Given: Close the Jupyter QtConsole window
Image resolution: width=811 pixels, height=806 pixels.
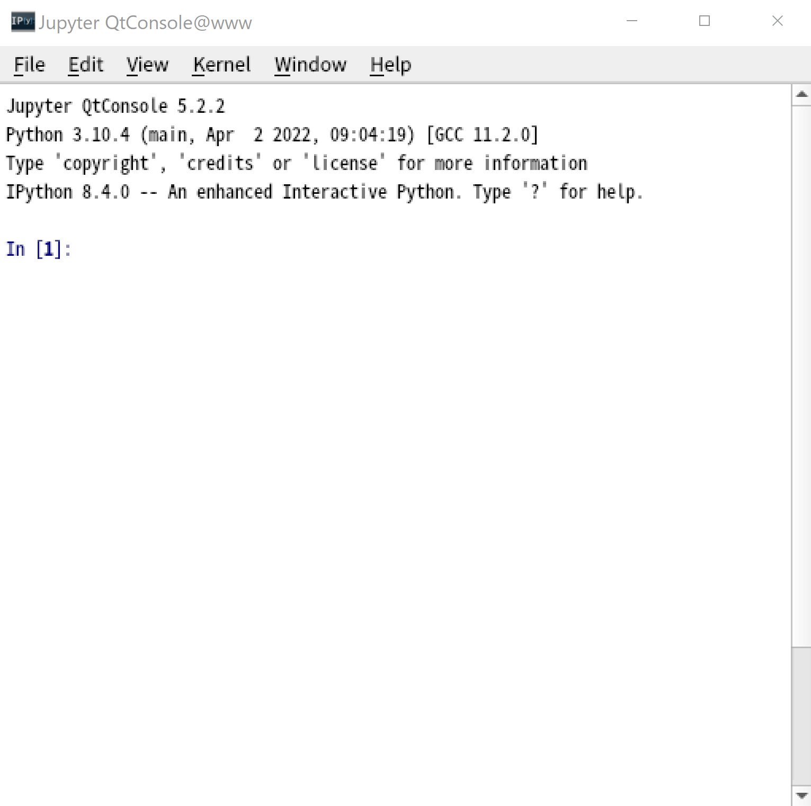Looking at the screenshot, I should pos(777,21).
